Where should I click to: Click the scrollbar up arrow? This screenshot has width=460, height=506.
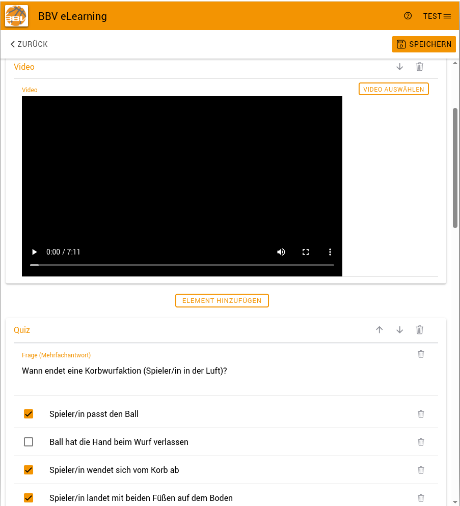(x=455, y=63)
